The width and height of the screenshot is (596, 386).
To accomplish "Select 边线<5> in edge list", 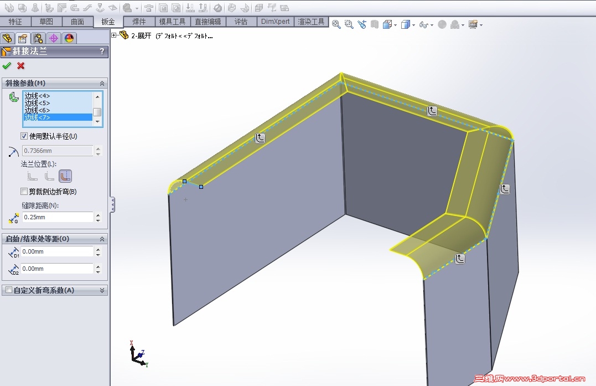I will tap(37, 103).
